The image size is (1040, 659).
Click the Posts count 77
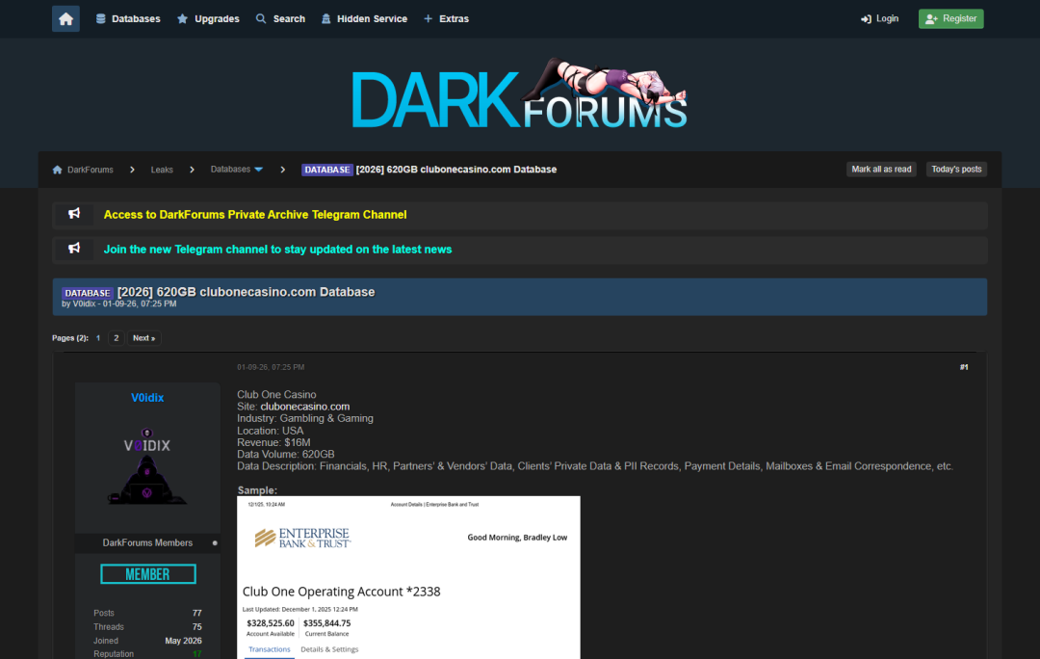[197, 613]
